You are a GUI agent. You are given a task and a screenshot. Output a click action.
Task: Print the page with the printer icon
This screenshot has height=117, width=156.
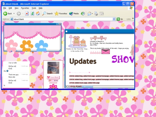[x=96, y=14]
